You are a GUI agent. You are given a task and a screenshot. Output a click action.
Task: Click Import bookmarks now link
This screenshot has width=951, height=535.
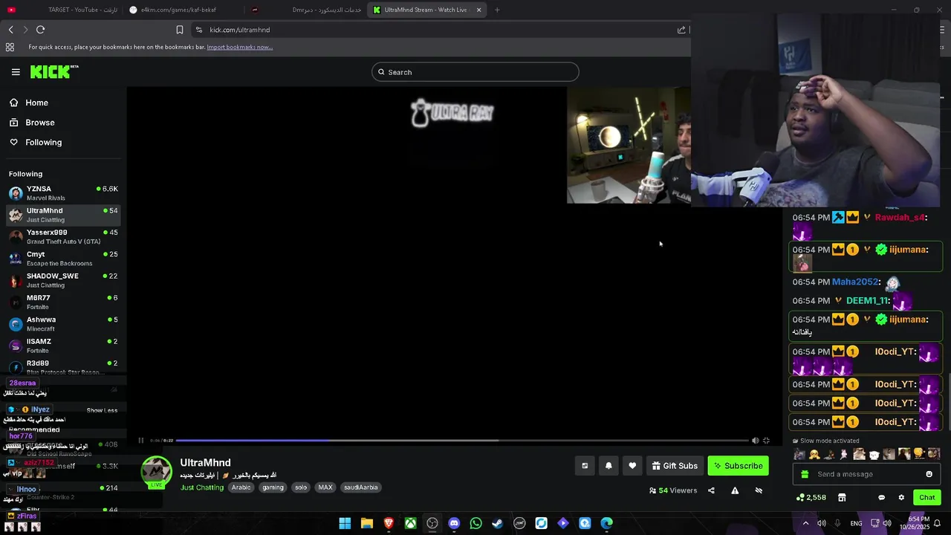point(239,47)
